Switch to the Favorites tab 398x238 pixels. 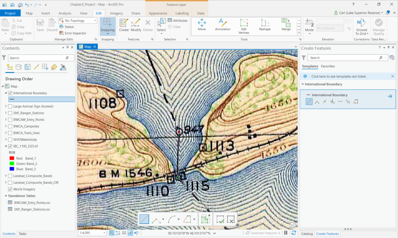[x=328, y=66]
